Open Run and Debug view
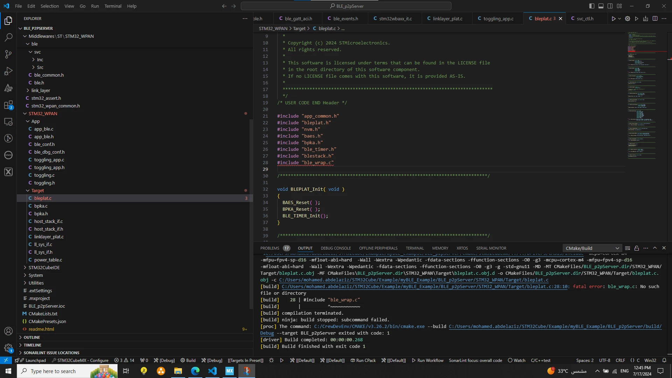The height and width of the screenshot is (378, 672). click(x=8, y=71)
